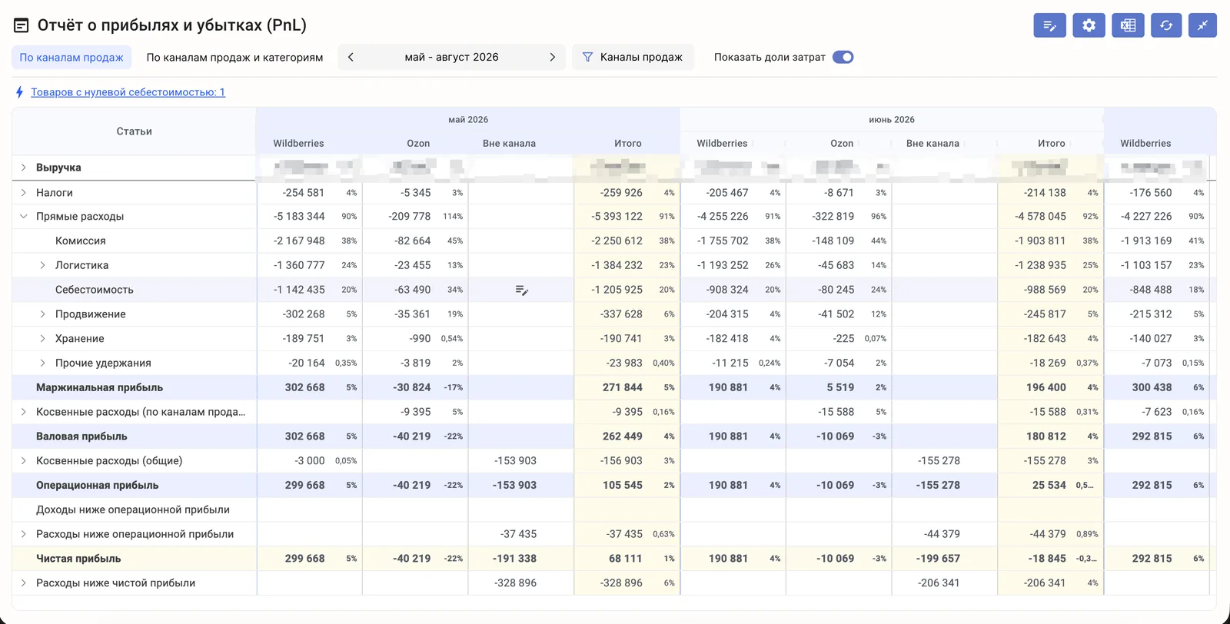The width and height of the screenshot is (1230, 624).
Task: Export the report to Excel
Action: click(1128, 25)
